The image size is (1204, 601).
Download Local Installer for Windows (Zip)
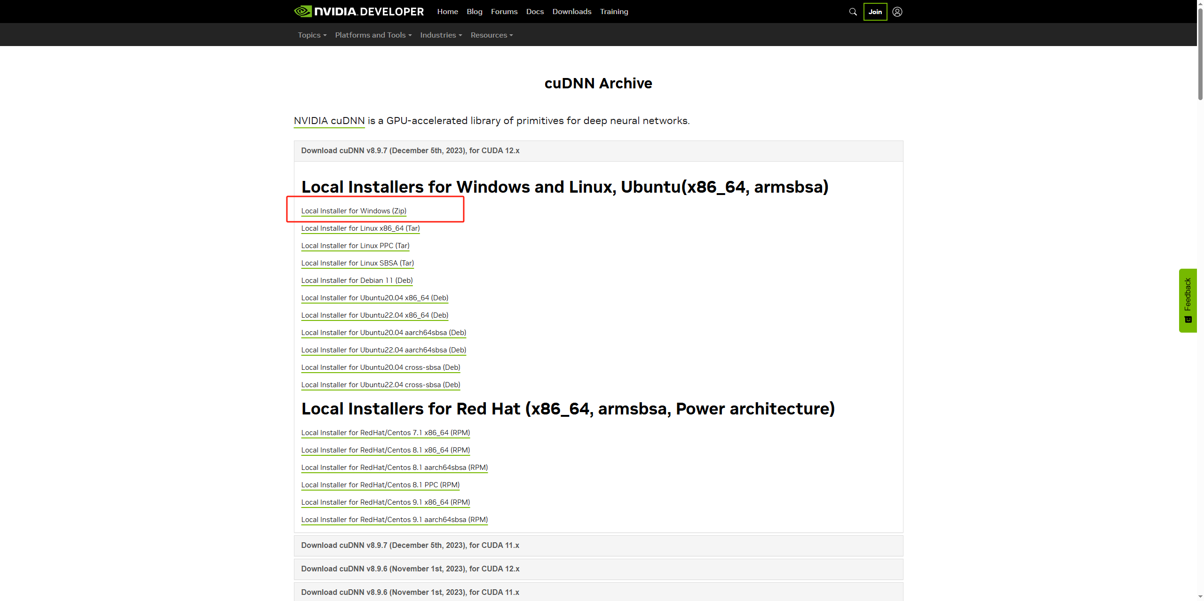(354, 211)
